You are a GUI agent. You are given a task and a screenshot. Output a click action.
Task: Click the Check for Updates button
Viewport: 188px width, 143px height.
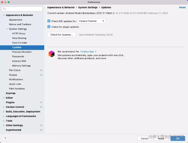pos(61,35)
